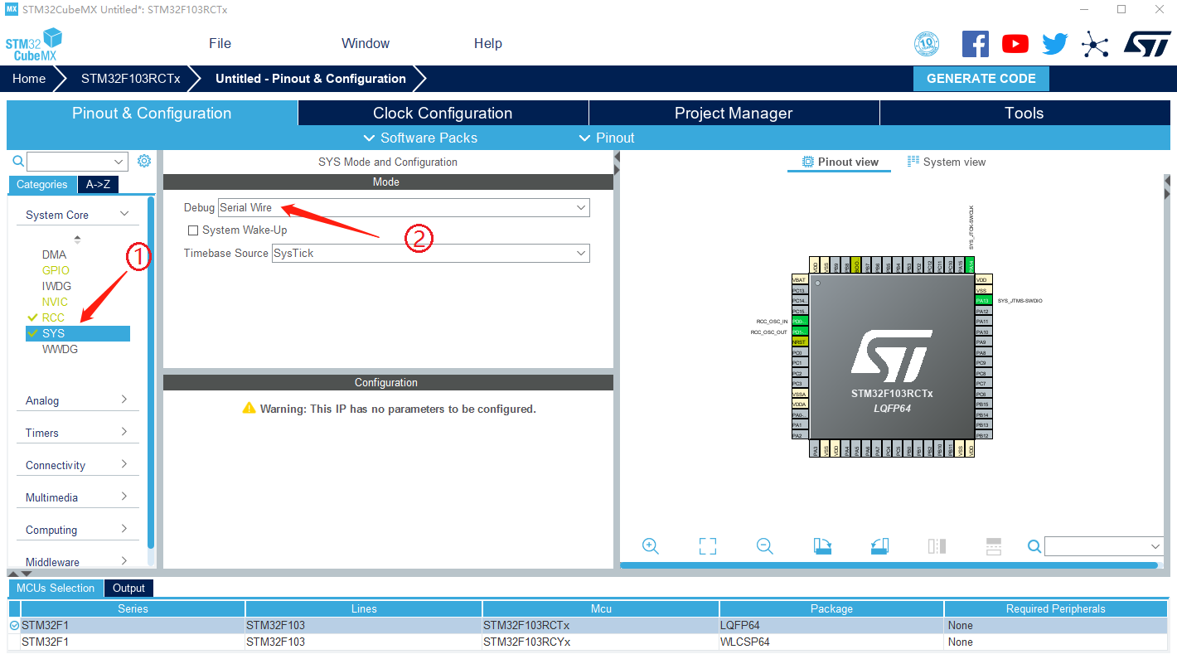Image resolution: width=1177 pixels, height=659 pixels.
Task: Click the ST logo in the header
Action: pyautogui.click(x=1148, y=44)
